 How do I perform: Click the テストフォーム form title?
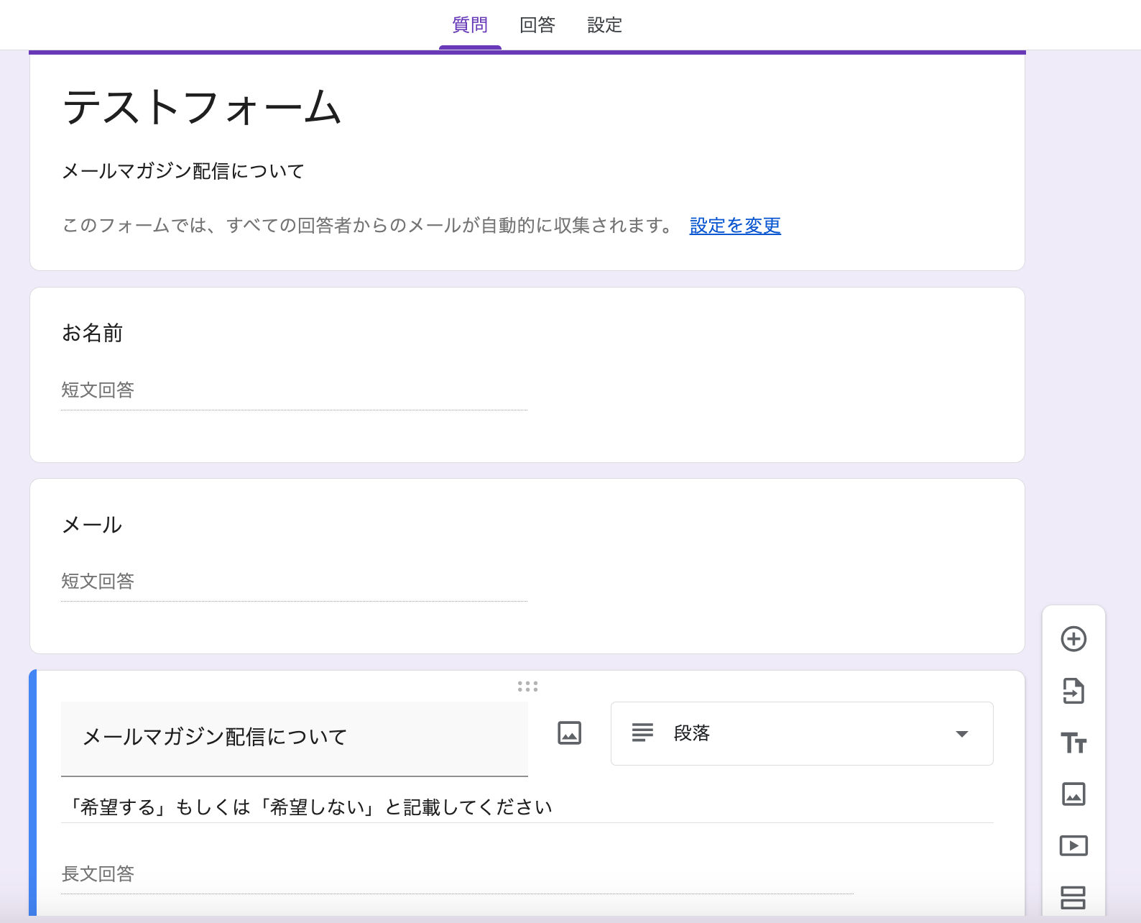pyautogui.click(x=202, y=108)
